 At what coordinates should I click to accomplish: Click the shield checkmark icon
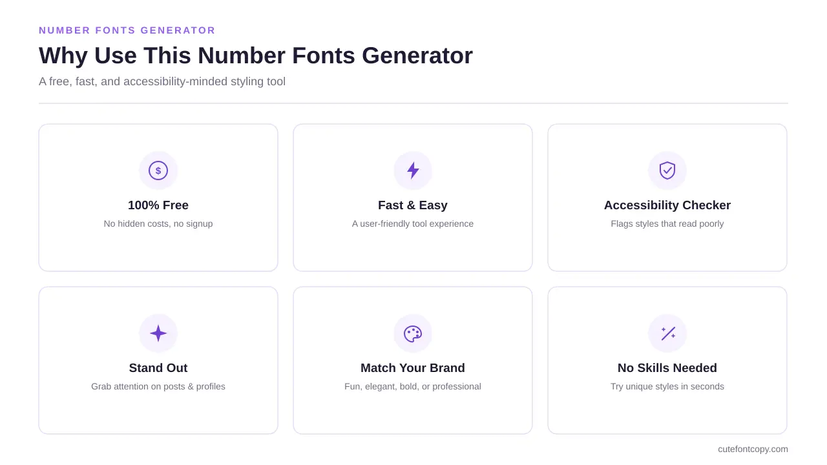coord(667,170)
